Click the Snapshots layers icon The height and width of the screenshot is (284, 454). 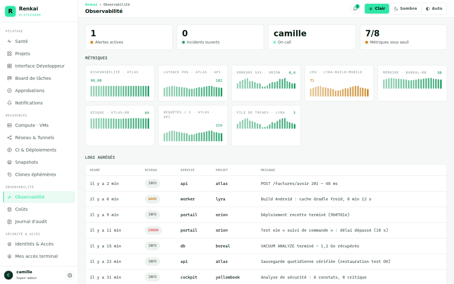coord(9,162)
